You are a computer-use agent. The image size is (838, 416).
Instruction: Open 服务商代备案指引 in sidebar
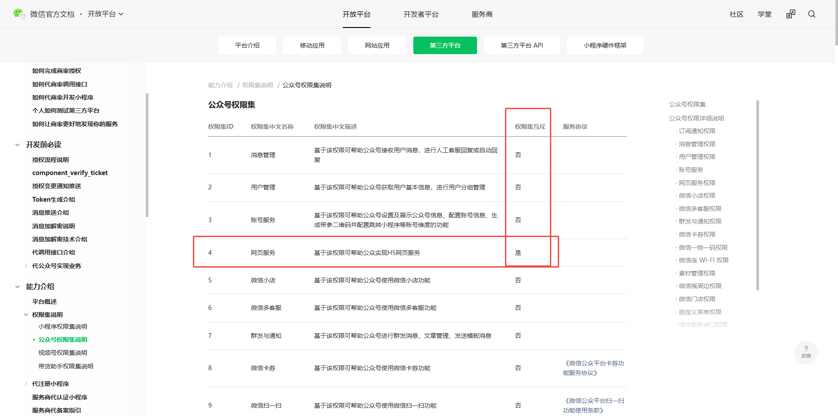click(57, 410)
